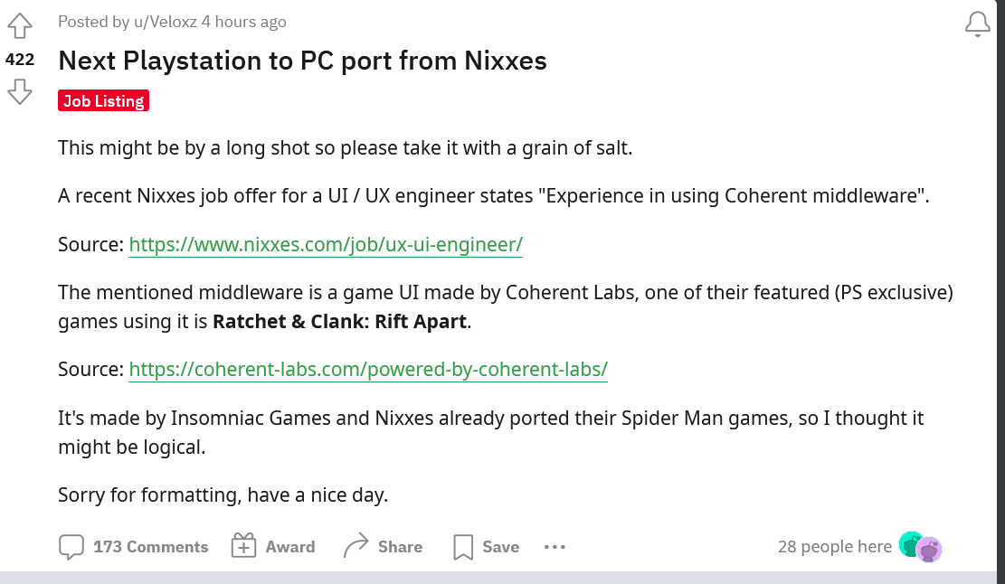
Task: Click the gift Award icon
Action: [x=243, y=546]
